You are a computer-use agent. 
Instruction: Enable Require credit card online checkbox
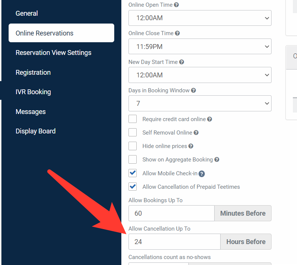[x=133, y=119]
